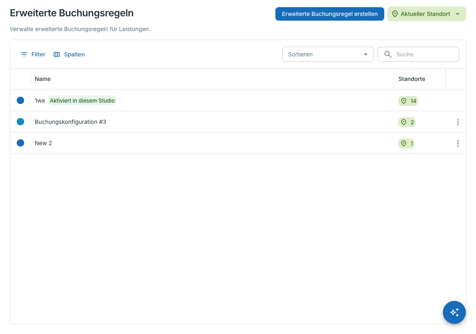The height and width of the screenshot is (334, 476).
Task: Focus the Suche search field
Action: (x=418, y=54)
